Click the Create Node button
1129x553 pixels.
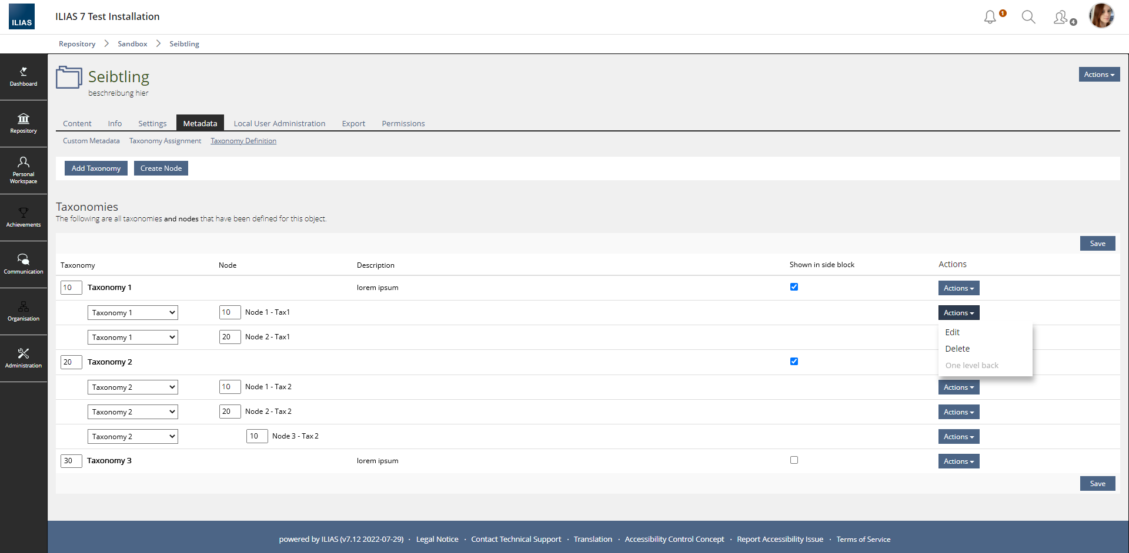click(161, 168)
